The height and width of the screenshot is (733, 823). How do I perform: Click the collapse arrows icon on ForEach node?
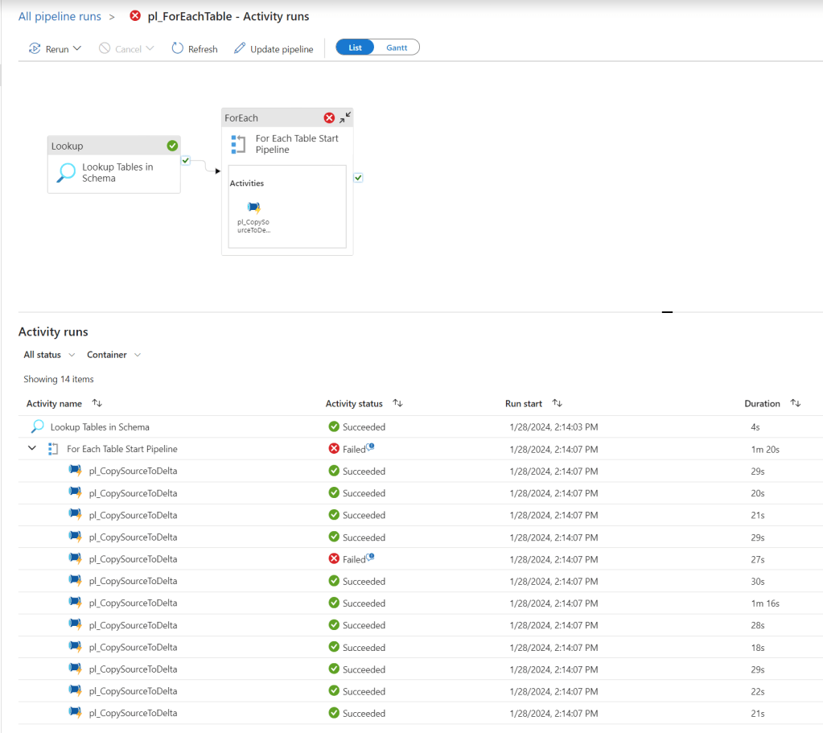[x=345, y=118]
